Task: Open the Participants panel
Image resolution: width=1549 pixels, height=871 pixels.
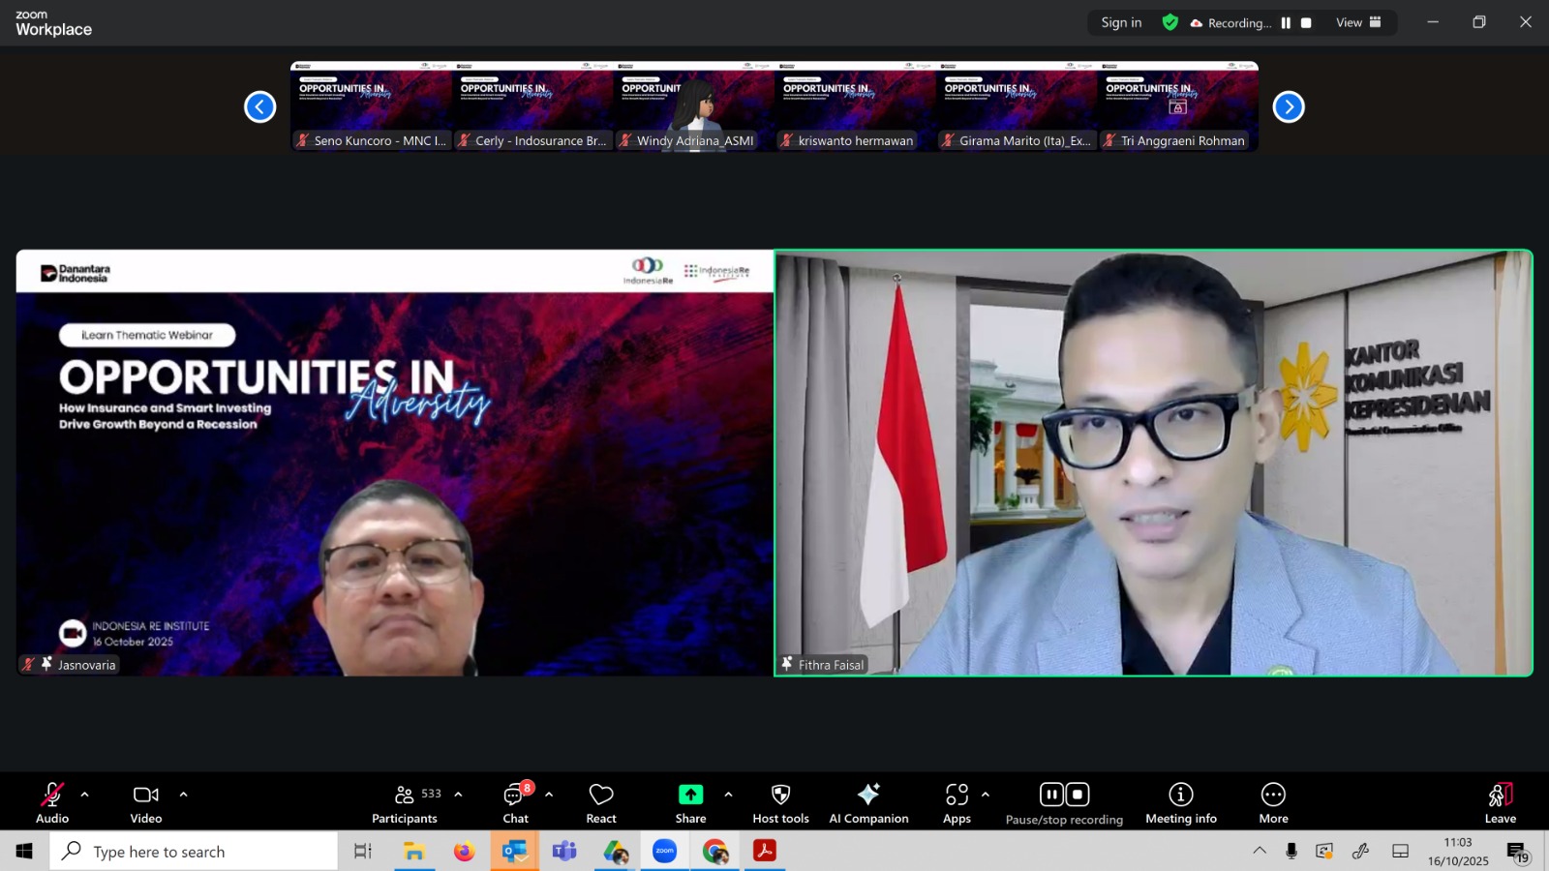Action: 405,802
